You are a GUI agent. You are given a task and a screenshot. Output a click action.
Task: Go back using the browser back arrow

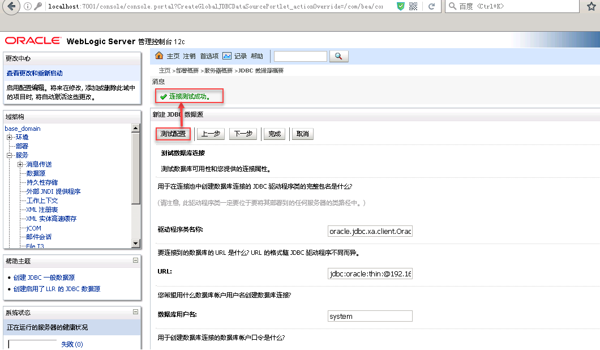coord(11,6)
